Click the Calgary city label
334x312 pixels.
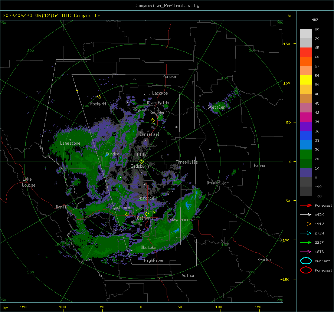pyautogui.click(x=145, y=218)
